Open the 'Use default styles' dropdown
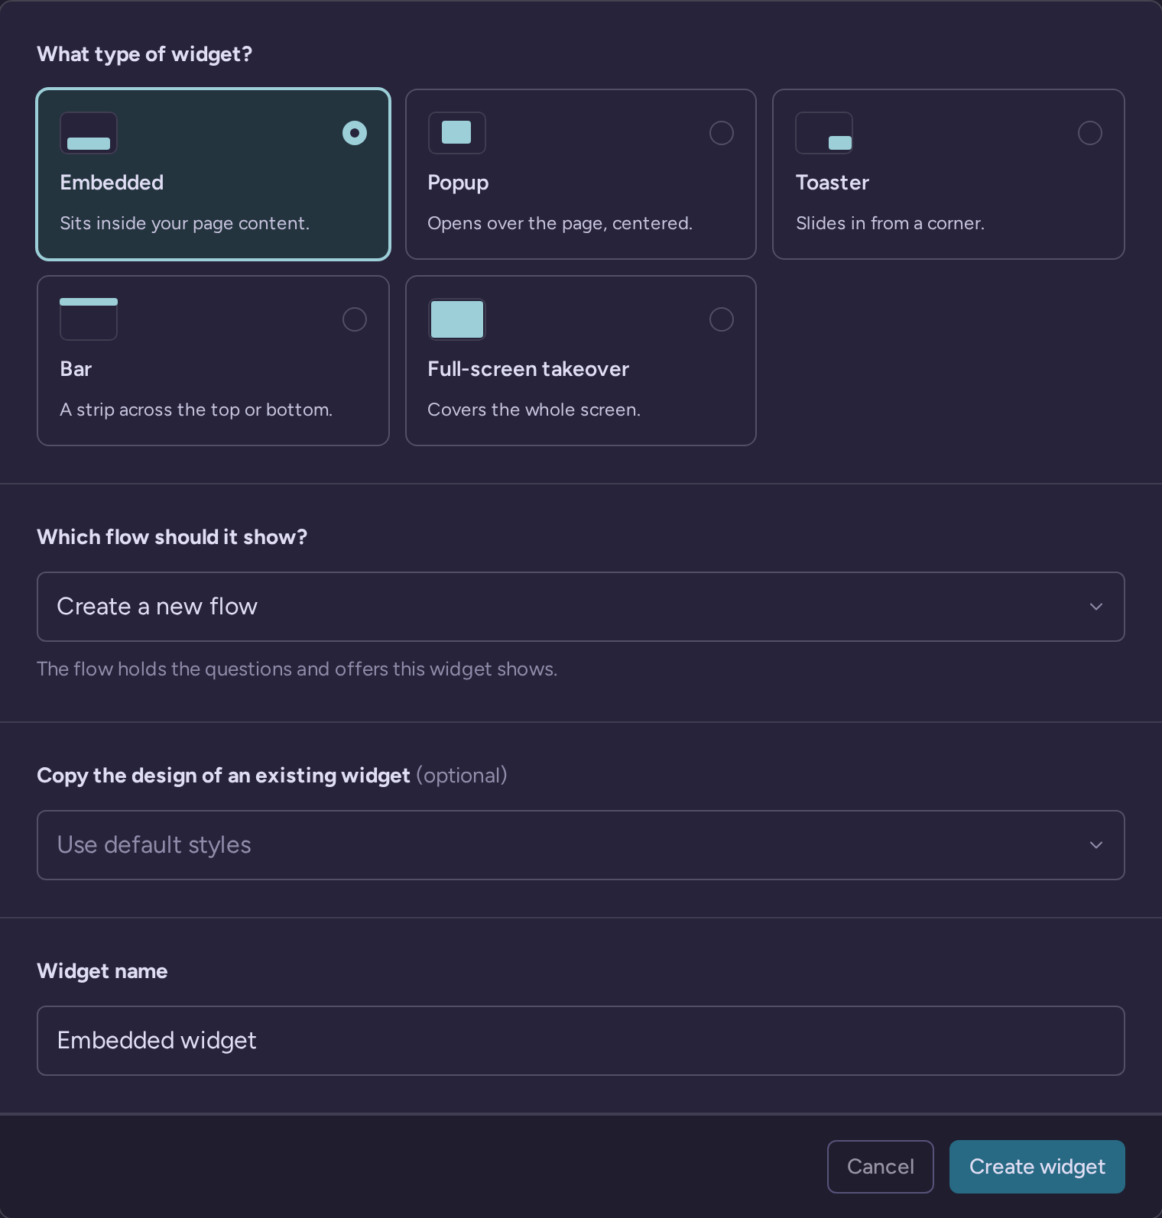Viewport: 1162px width, 1218px height. point(581,845)
